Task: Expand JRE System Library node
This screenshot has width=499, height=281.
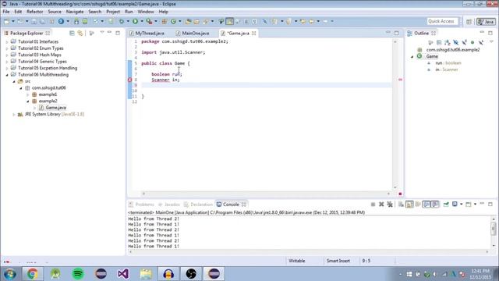Action: pyautogui.click(x=14, y=115)
